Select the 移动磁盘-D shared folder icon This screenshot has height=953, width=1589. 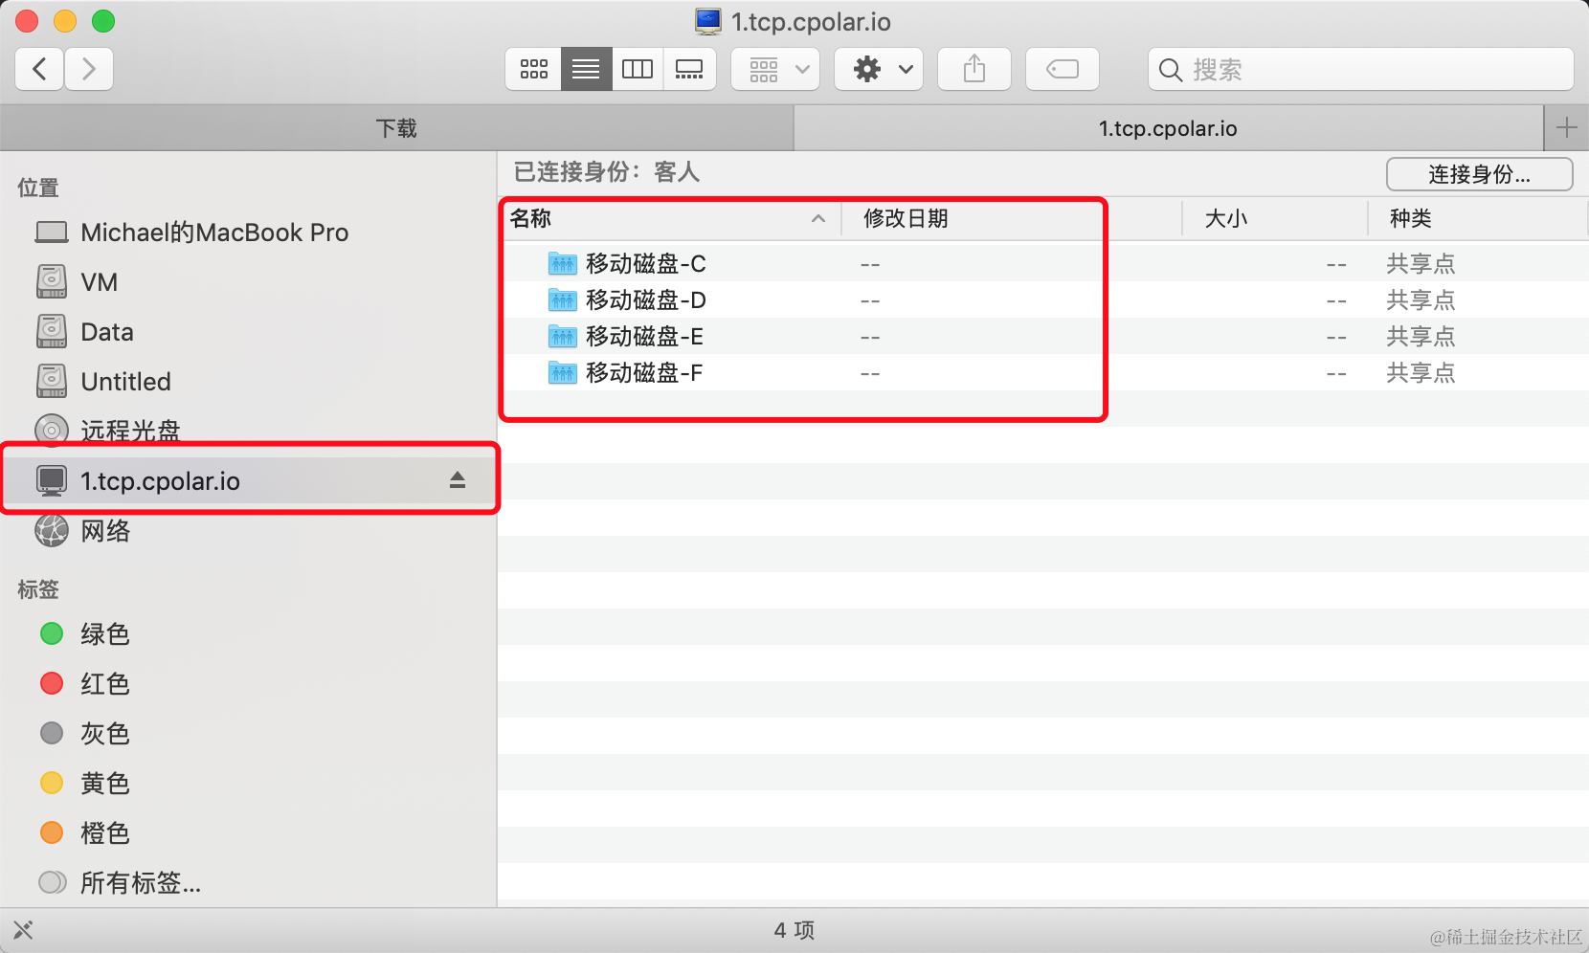[563, 299]
